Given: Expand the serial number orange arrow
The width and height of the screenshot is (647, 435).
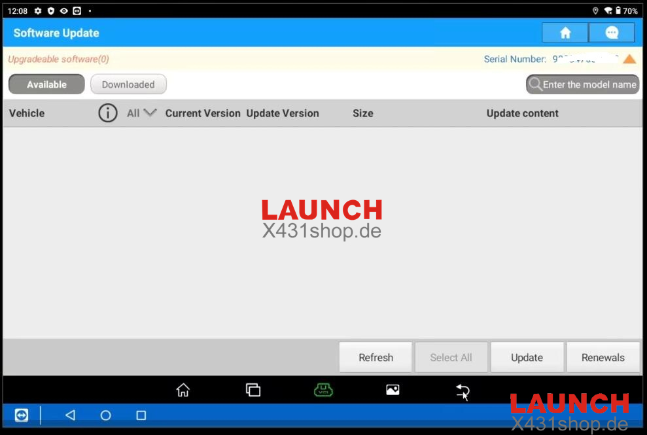Looking at the screenshot, I should (x=629, y=59).
